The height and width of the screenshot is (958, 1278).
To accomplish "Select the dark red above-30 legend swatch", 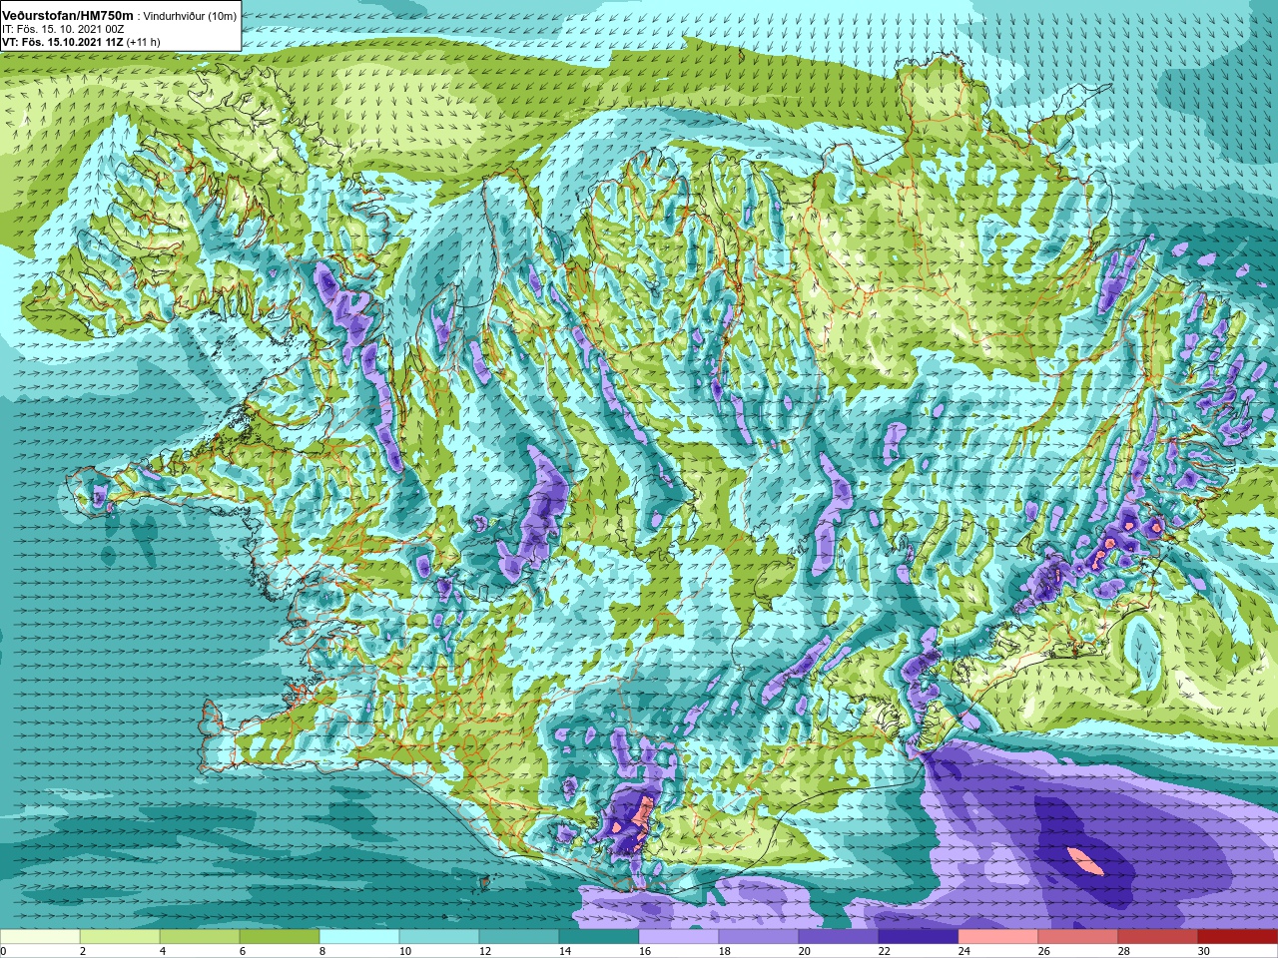I will point(1238,937).
